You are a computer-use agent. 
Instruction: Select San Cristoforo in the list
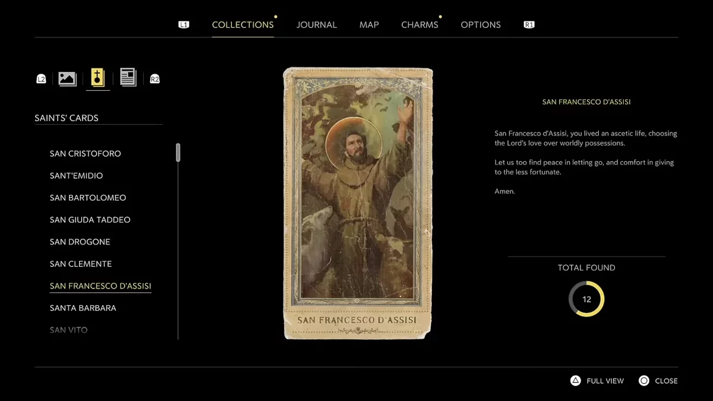[x=85, y=154]
